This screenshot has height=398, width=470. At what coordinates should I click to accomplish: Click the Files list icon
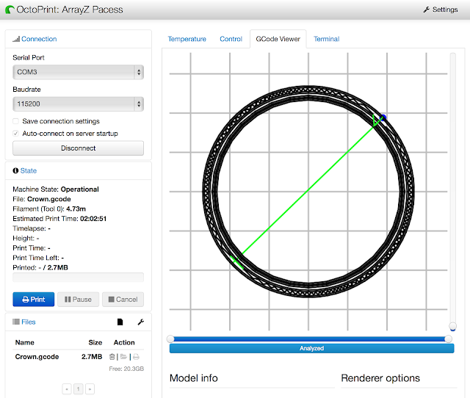click(16, 322)
